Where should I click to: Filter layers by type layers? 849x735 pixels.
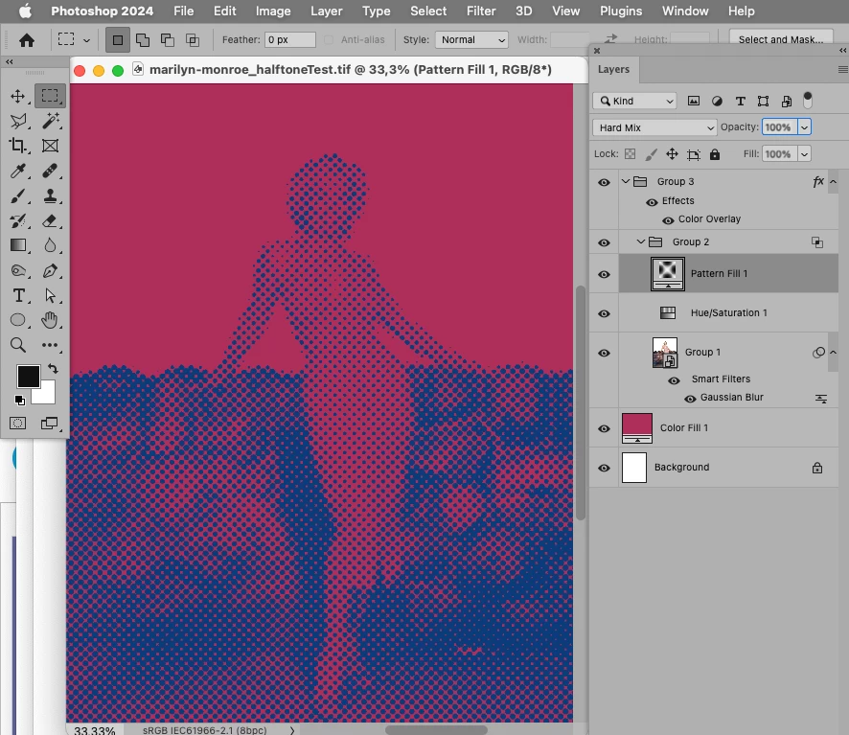740,101
